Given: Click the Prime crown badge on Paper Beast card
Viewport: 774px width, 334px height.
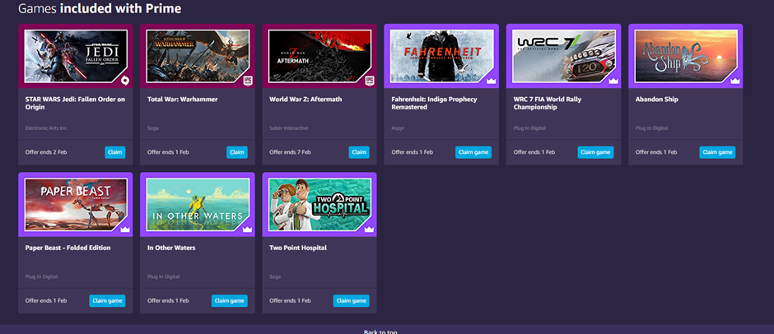Looking at the screenshot, I should (x=125, y=230).
